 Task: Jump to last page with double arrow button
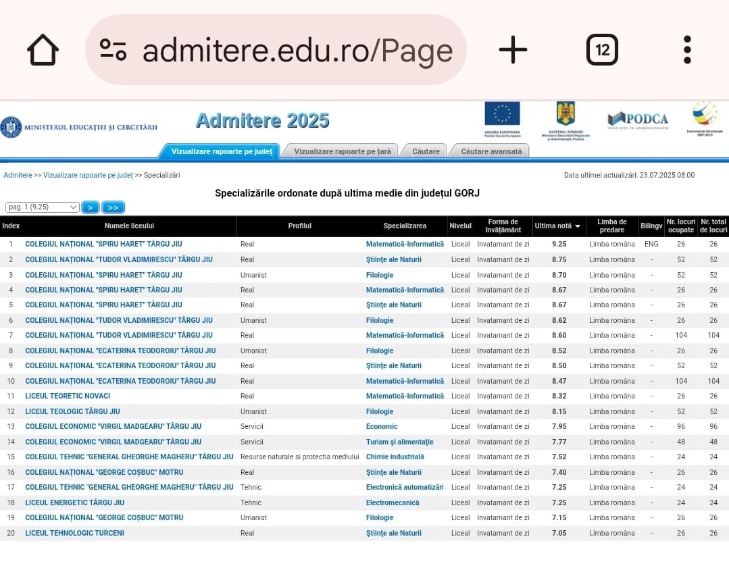[113, 207]
